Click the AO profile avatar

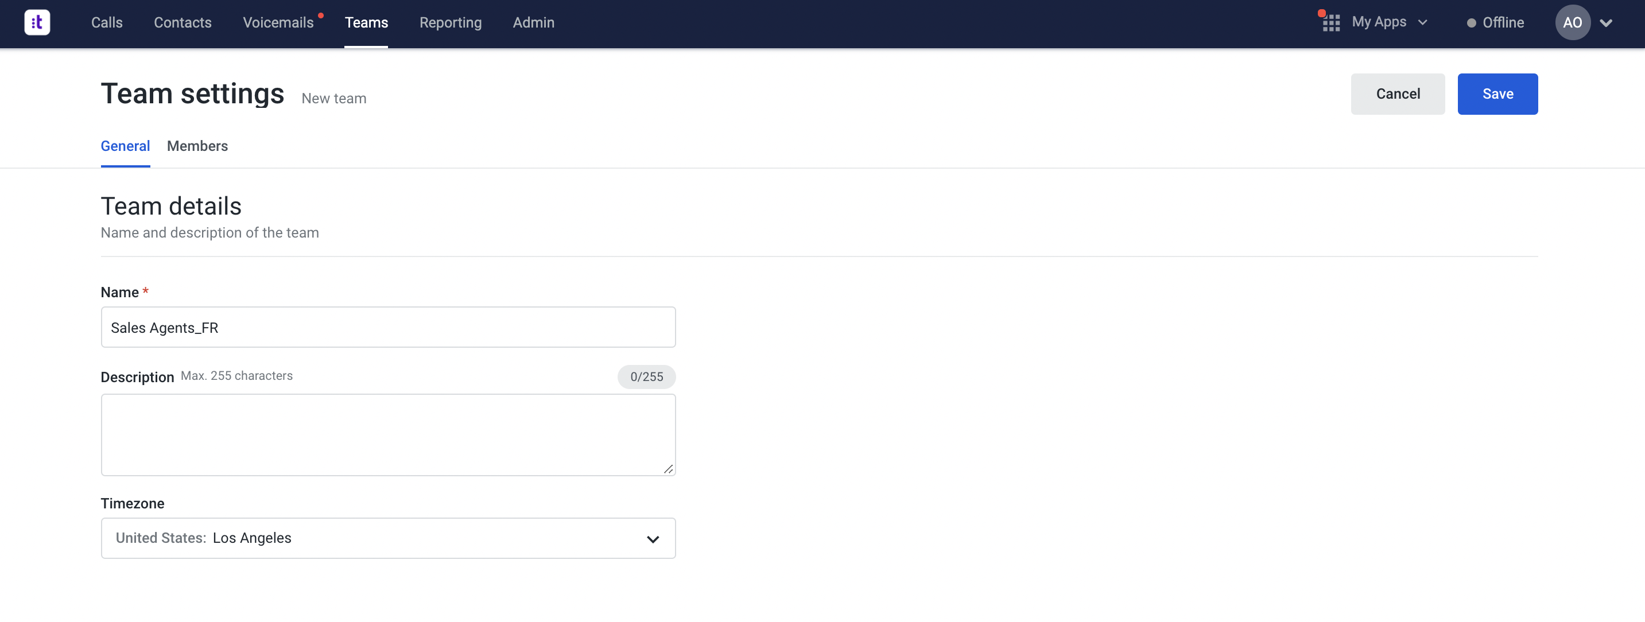point(1572,22)
